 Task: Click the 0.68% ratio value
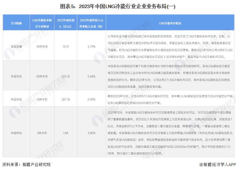point(91,76)
